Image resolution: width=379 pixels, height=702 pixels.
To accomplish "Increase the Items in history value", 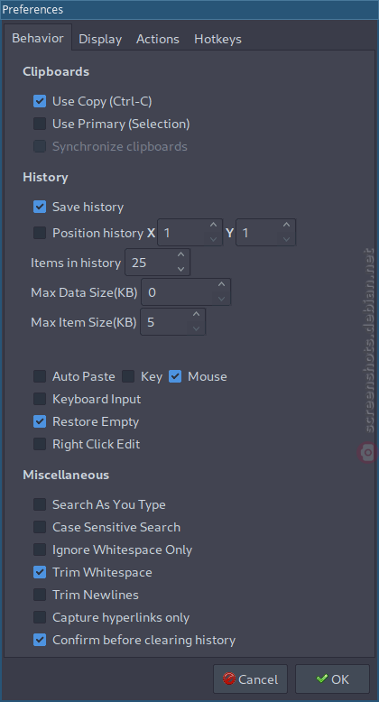I will tap(181, 255).
